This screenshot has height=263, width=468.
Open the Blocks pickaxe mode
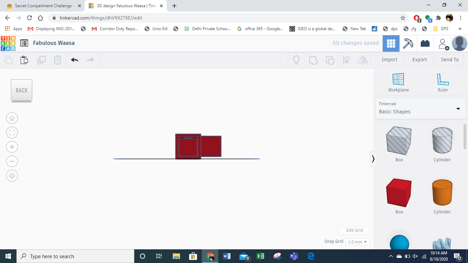point(408,43)
